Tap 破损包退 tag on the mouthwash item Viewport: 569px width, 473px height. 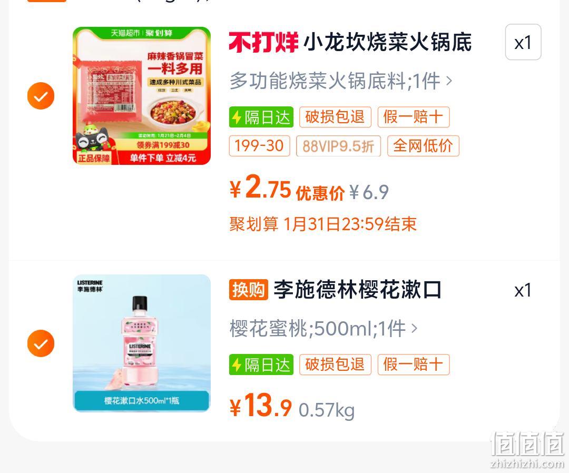click(335, 364)
